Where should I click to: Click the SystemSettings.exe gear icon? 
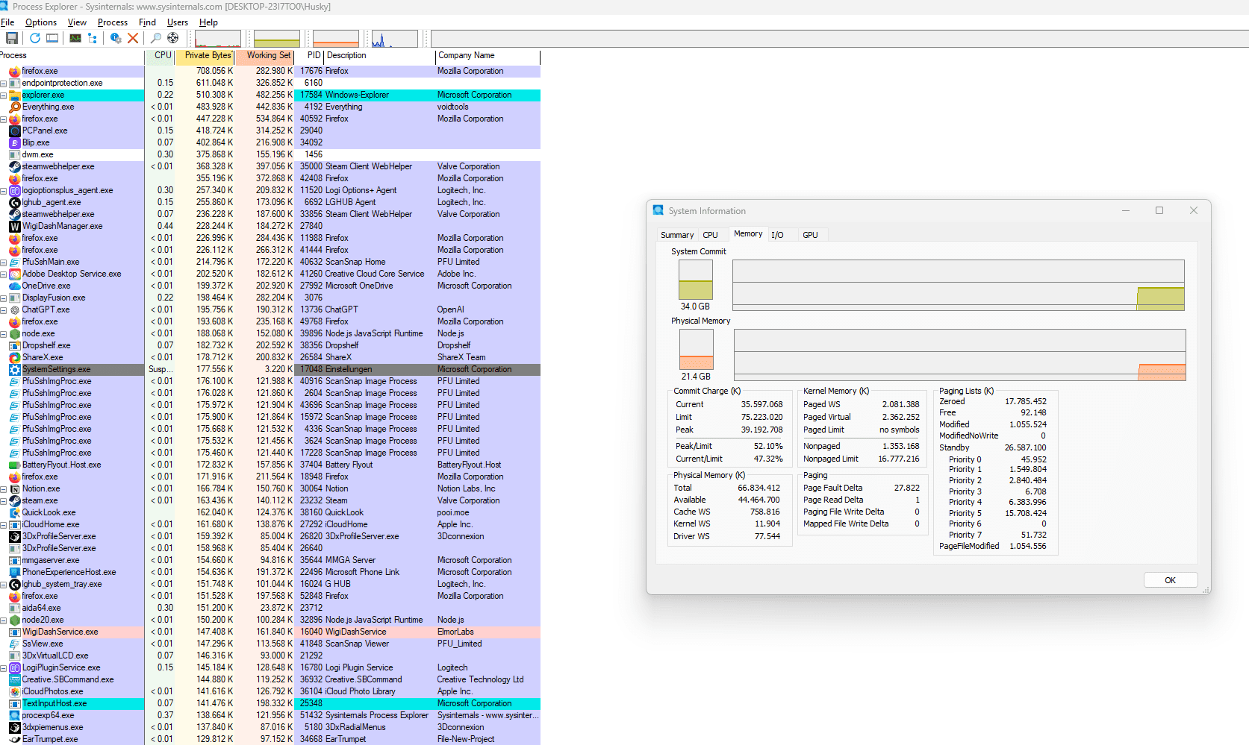point(15,369)
